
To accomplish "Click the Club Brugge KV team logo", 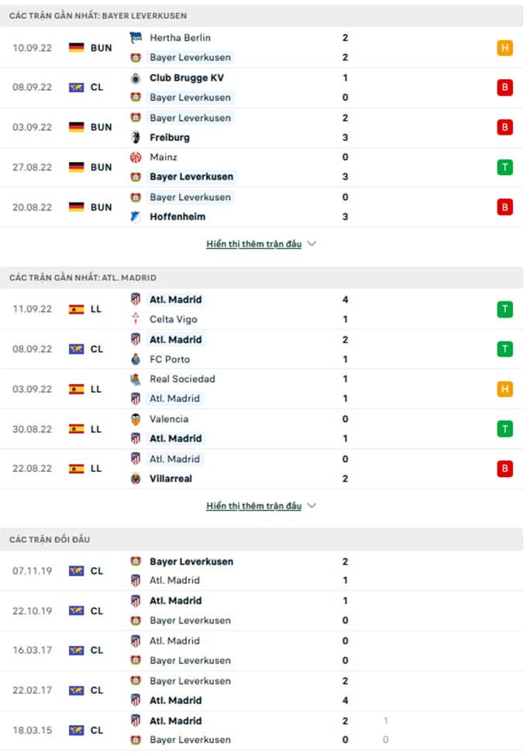I will 136,78.
